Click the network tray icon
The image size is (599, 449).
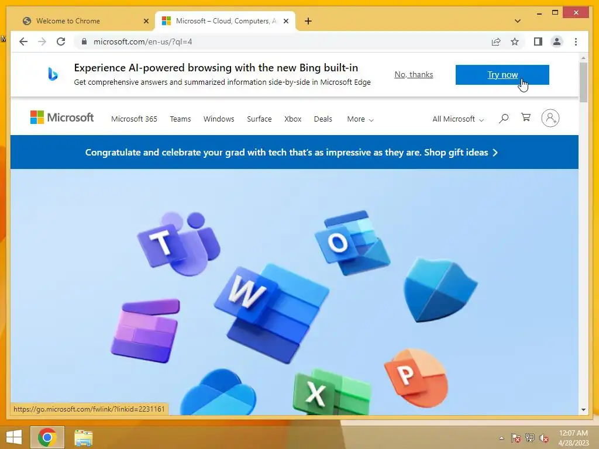(530, 438)
